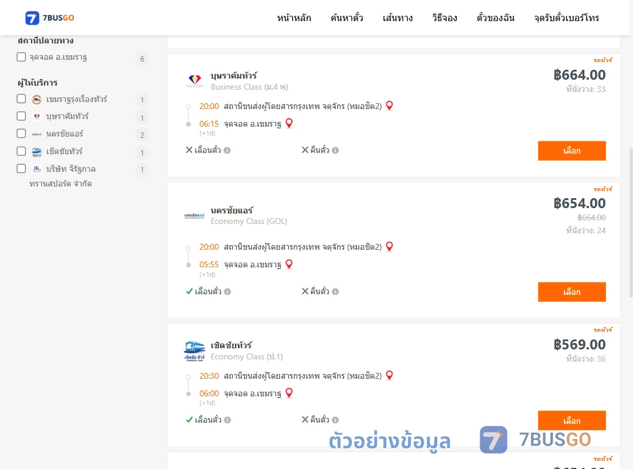Go to เส้นทาง in navigation
Image resolution: width=633 pixels, height=469 pixels.
[x=397, y=18]
